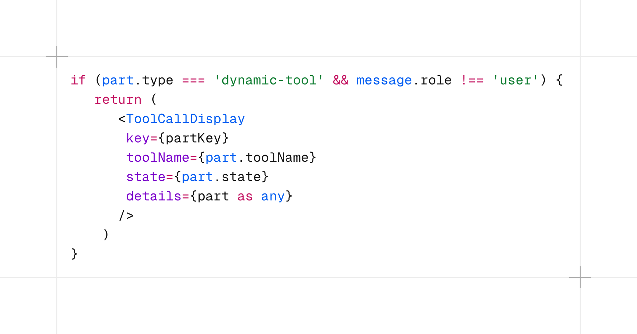The height and width of the screenshot is (334, 637).
Task: Click the "if" keyword
Action: (x=78, y=80)
